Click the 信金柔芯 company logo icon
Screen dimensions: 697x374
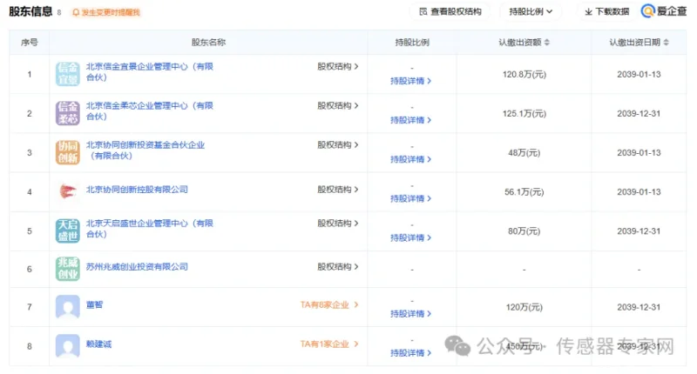[x=68, y=113]
